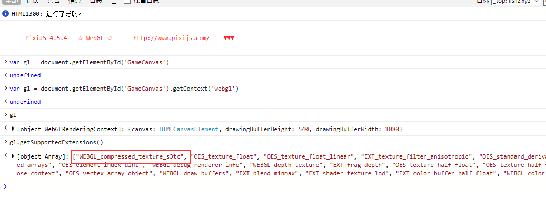This screenshot has height=206, width=546.
Task: Click the "EXT_color_buffer_half_float" entry
Action: 446,173
